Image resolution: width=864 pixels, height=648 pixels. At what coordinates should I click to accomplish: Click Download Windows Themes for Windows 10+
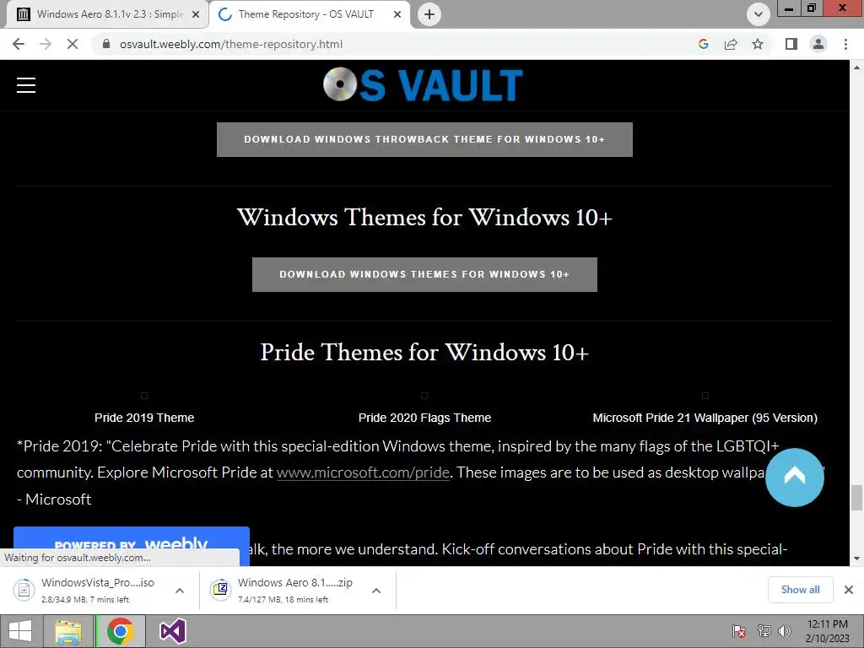424,274
